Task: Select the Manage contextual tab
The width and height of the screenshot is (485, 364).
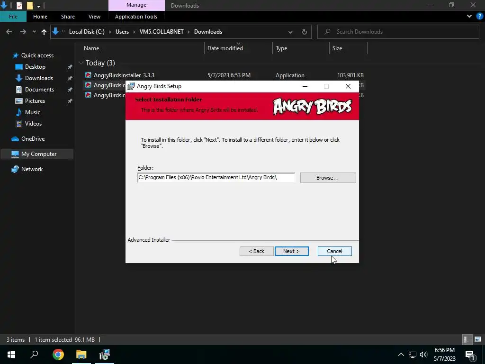Action: pos(136,5)
